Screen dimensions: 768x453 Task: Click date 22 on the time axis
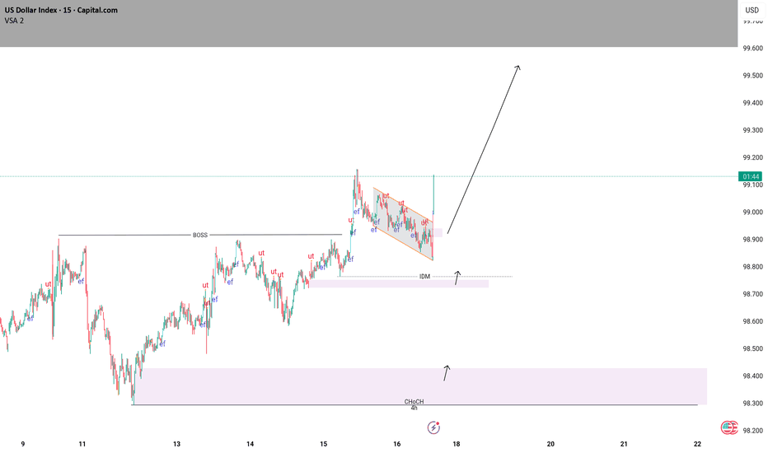pos(697,444)
